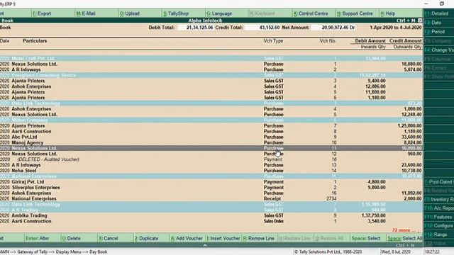Click F1: Detailed side button
The height and width of the screenshot is (255, 454).
(438, 13)
